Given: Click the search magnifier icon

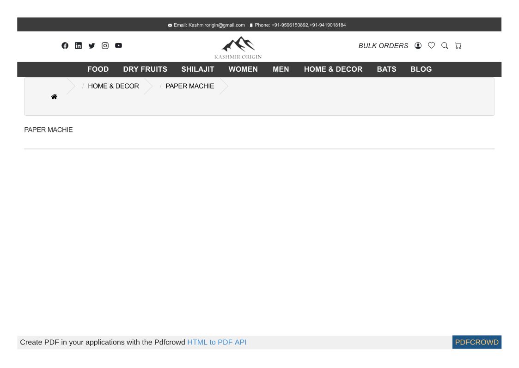Looking at the screenshot, I should [445, 45].
